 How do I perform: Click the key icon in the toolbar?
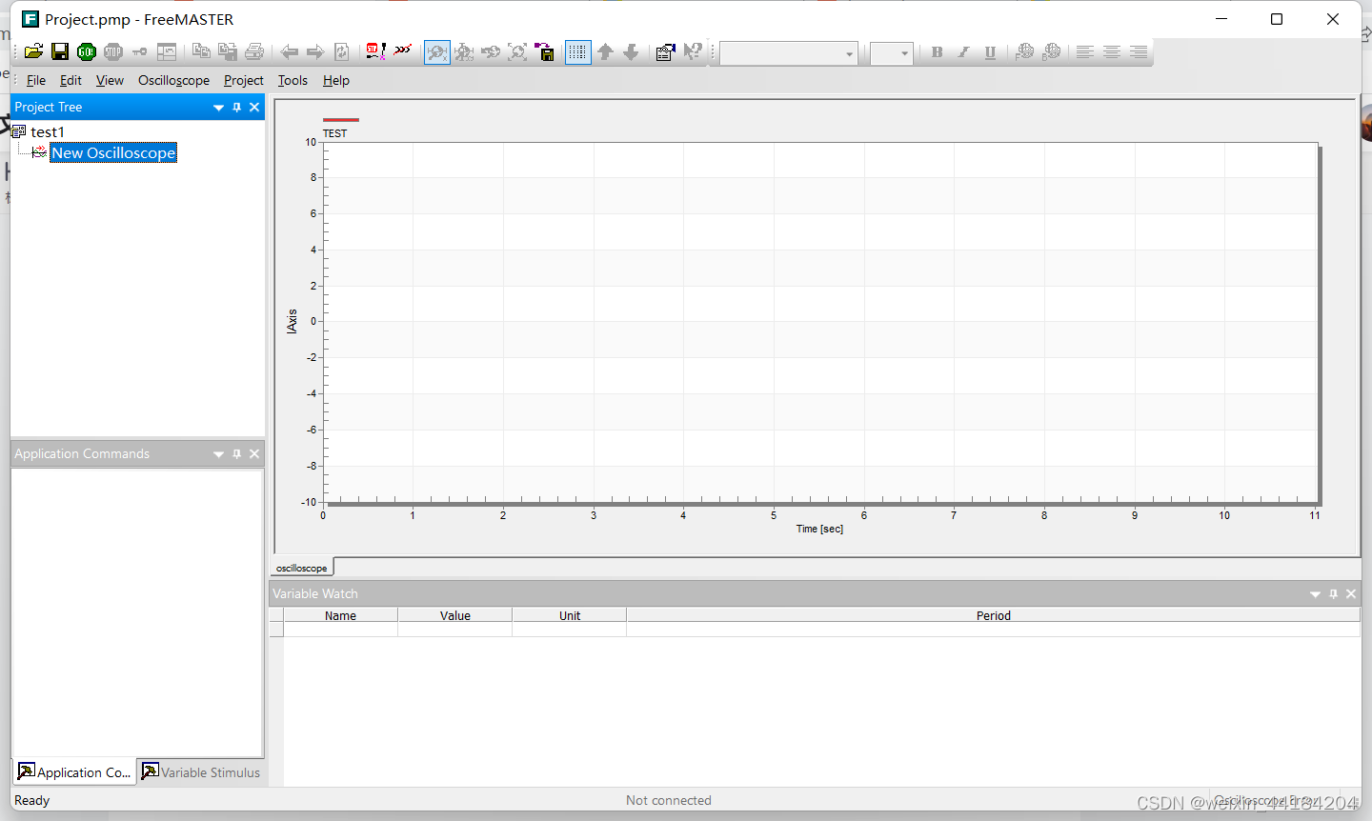(x=140, y=51)
